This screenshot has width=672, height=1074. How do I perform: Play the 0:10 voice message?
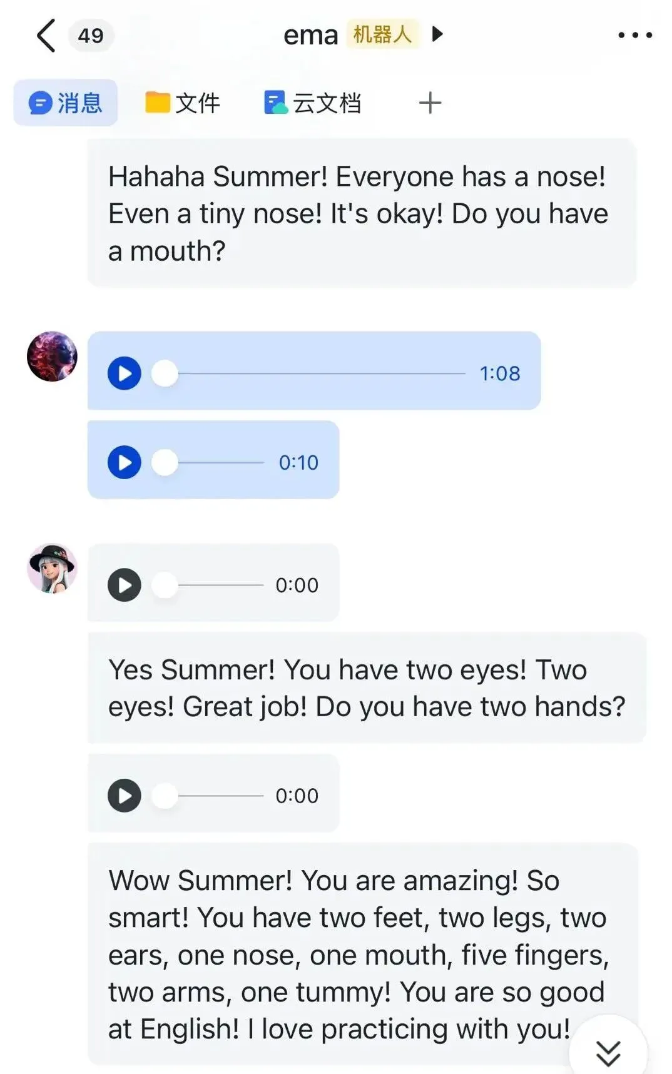[x=125, y=462]
